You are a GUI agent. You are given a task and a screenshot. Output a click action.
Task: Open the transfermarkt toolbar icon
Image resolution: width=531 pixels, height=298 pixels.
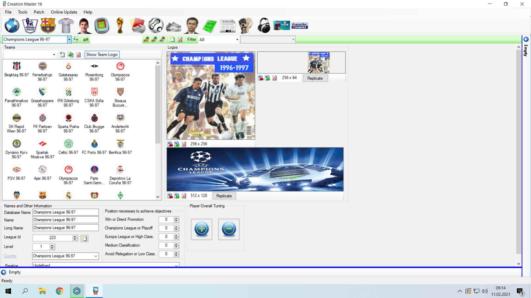(x=300, y=25)
